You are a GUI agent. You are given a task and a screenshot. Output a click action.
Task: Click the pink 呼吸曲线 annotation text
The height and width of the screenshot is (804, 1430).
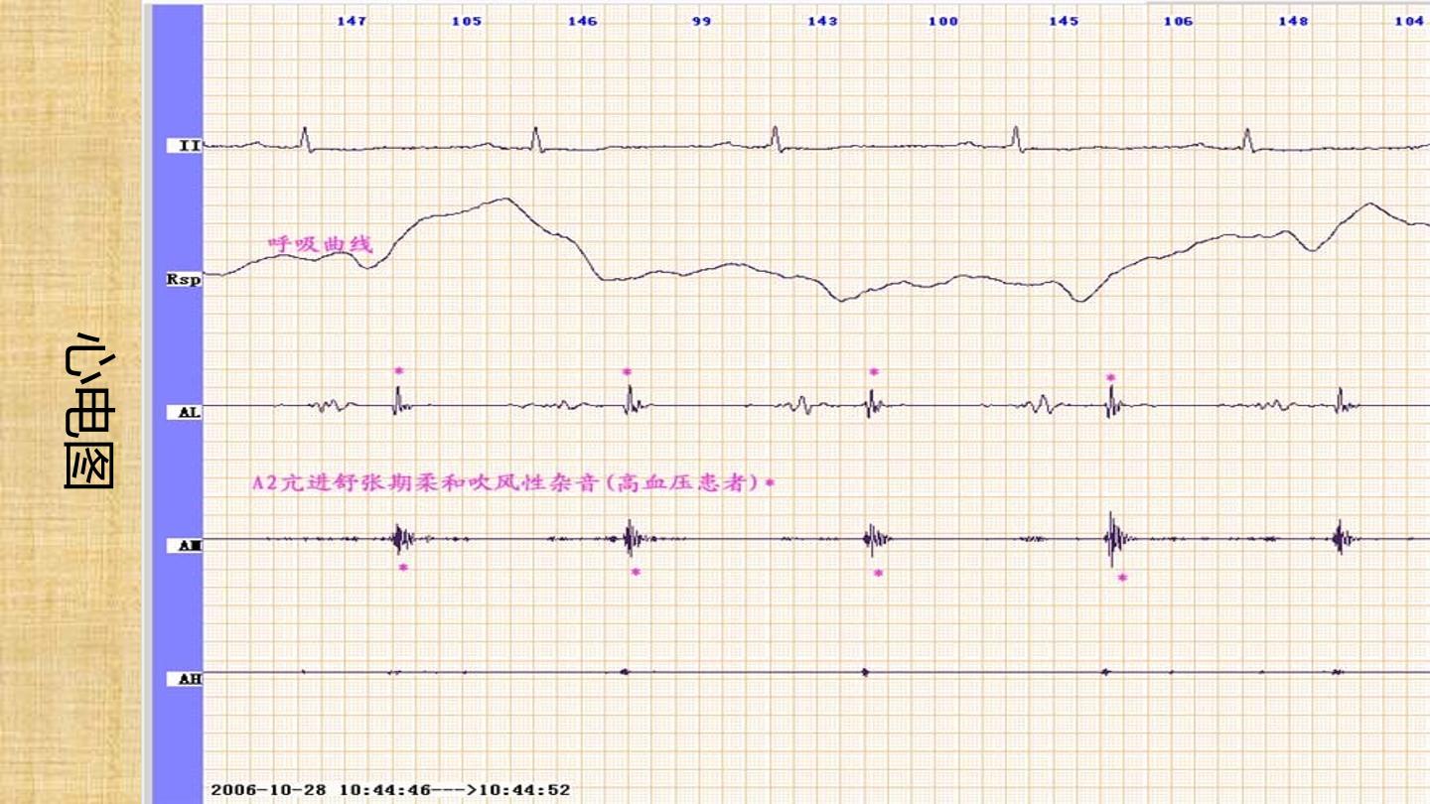click(x=320, y=243)
